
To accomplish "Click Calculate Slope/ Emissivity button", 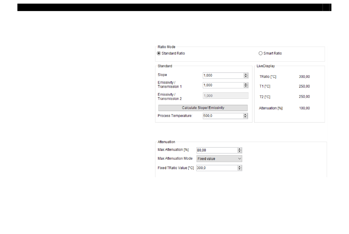I will (x=203, y=108).
